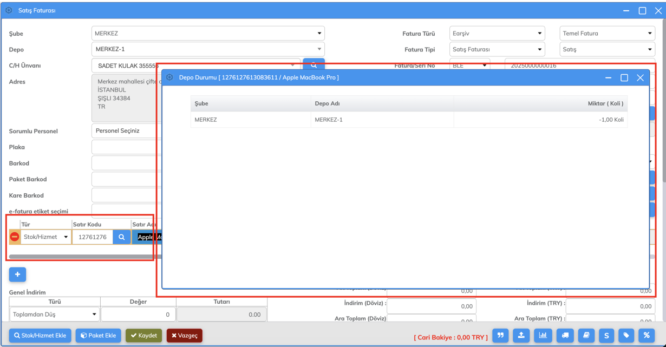This screenshot has width=666, height=347.
Task: Click the Kaydet save button
Action: [143, 336]
